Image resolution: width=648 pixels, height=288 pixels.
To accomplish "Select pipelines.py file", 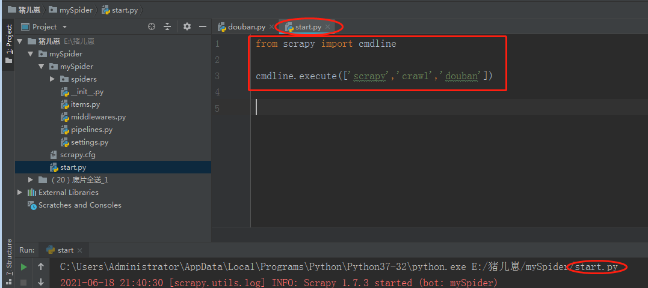I will point(87,130).
